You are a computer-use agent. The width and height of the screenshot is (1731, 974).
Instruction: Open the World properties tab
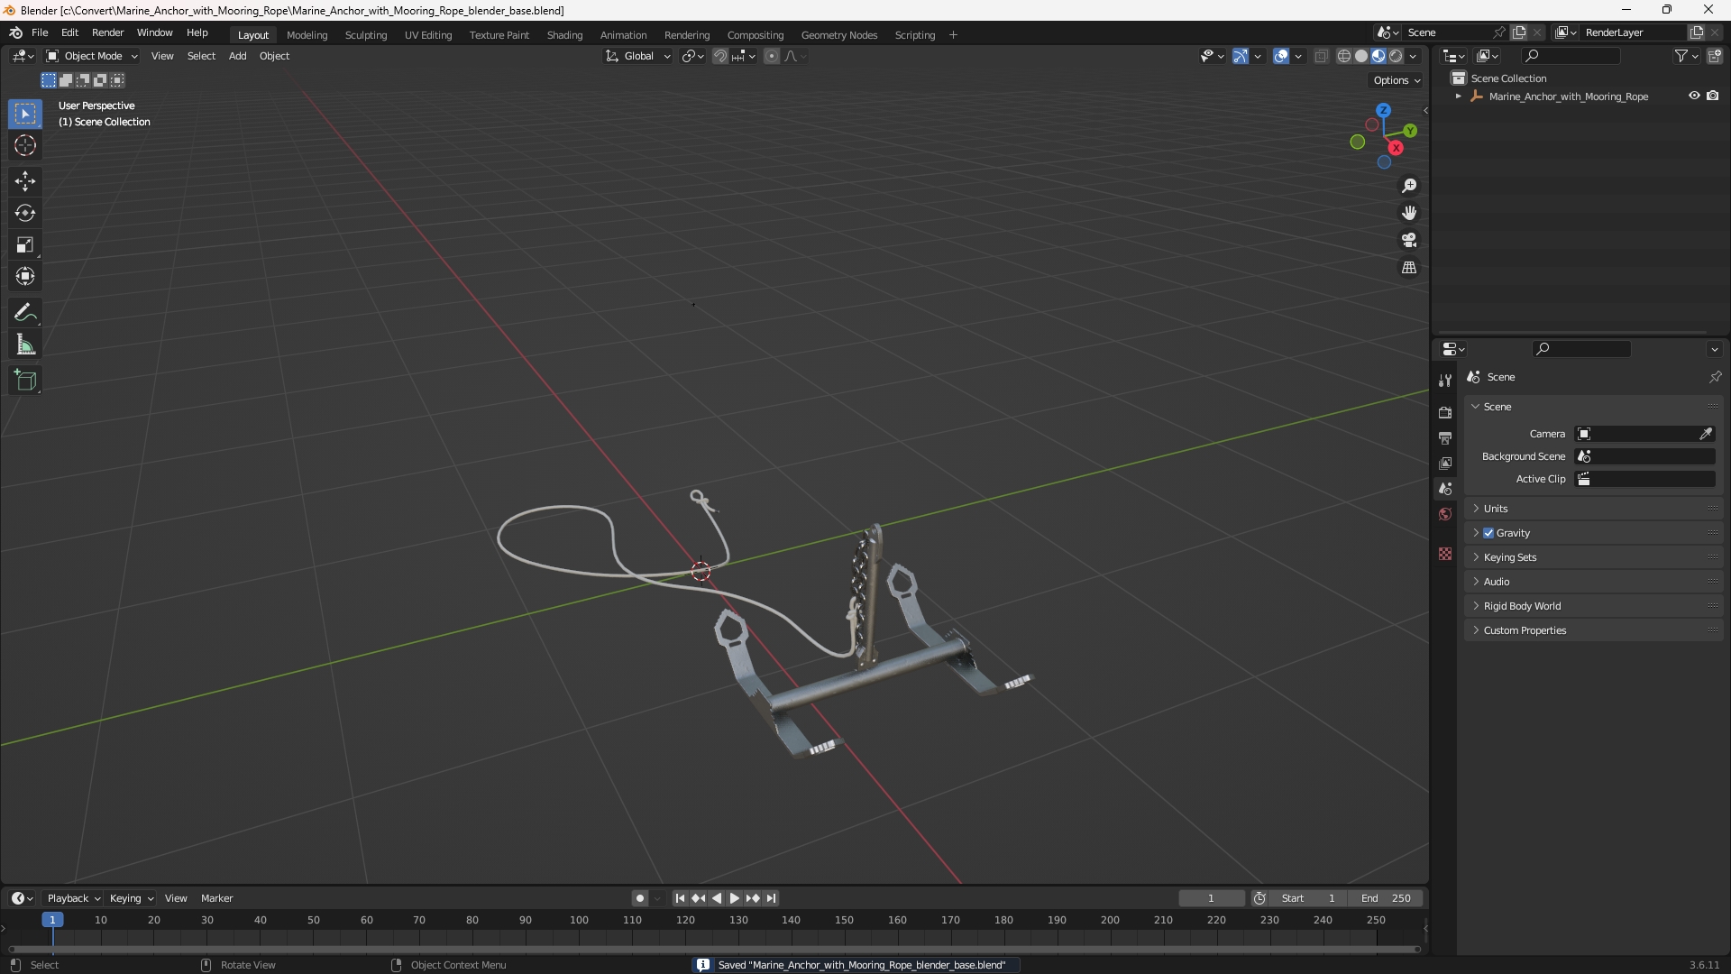pyautogui.click(x=1445, y=514)
